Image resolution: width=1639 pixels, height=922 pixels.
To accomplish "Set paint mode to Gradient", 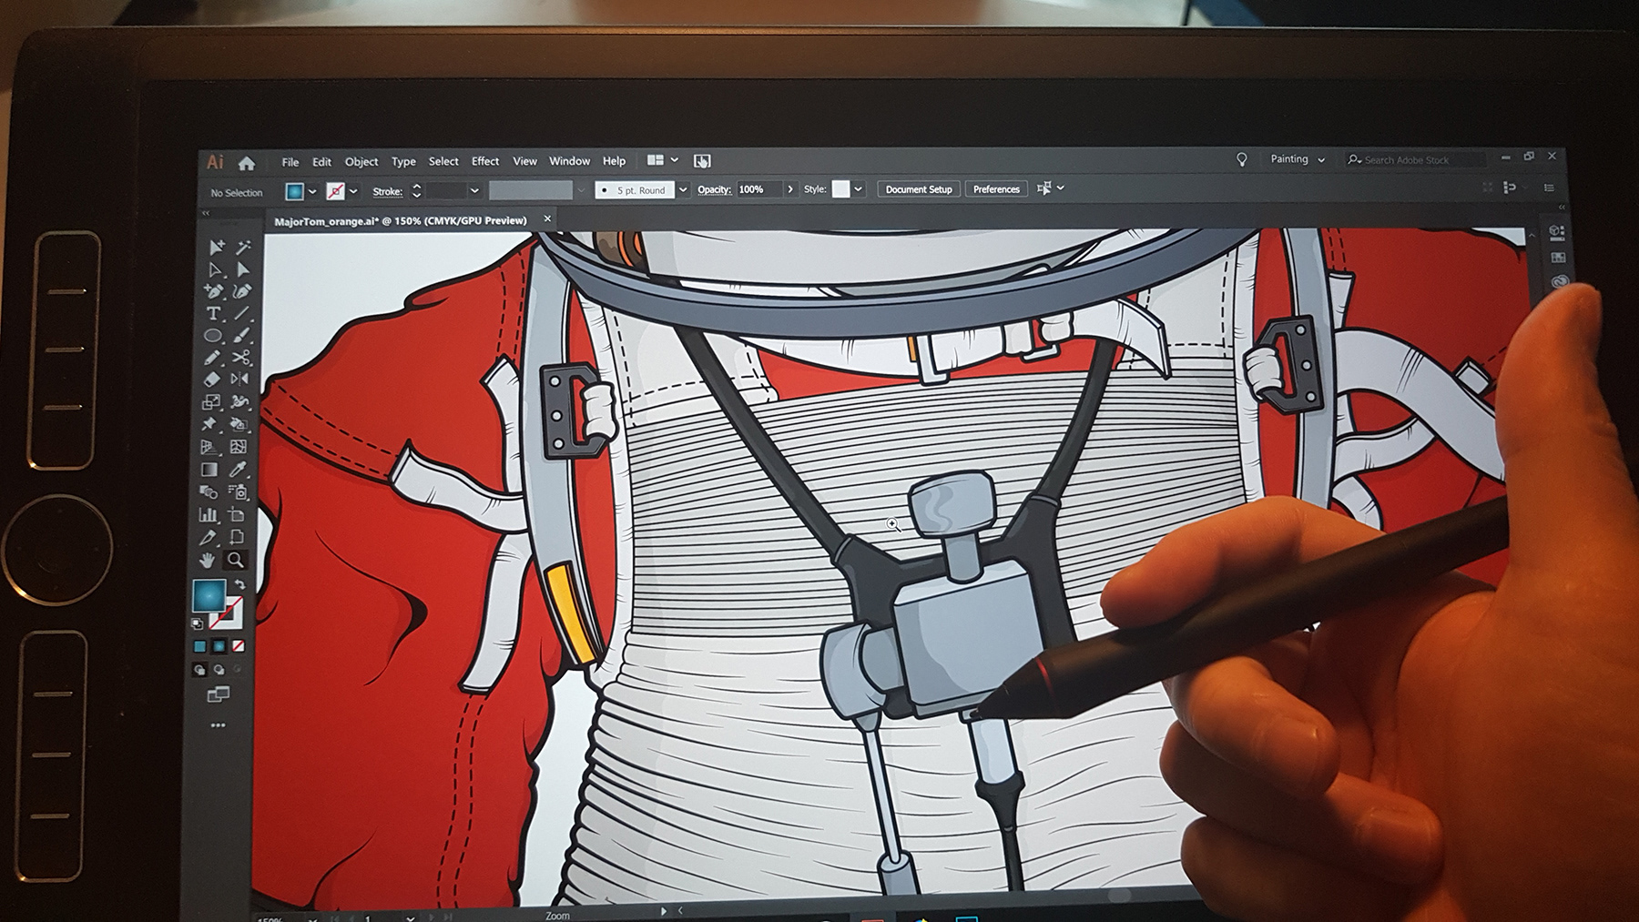I will [219, 646].
